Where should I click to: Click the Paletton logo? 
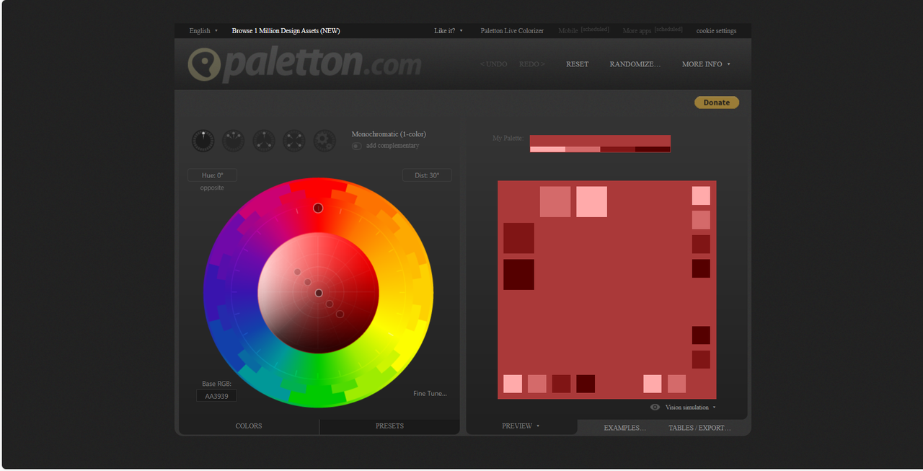pos(304,64)
